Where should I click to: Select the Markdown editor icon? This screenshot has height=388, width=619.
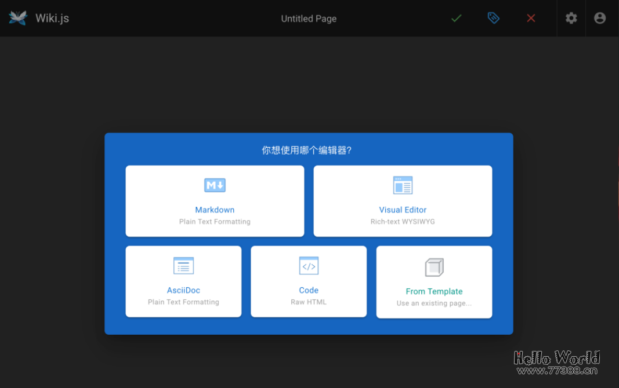pyautogui.click(x=215, y=185)
